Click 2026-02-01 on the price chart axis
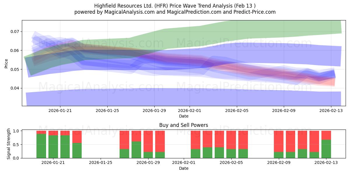This screenshot has height=175, width=350. (x=190, y=111)
